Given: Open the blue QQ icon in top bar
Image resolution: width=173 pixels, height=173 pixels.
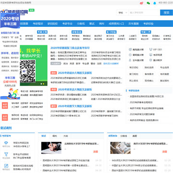Looking at the screenshot, I should click(154, 3).
